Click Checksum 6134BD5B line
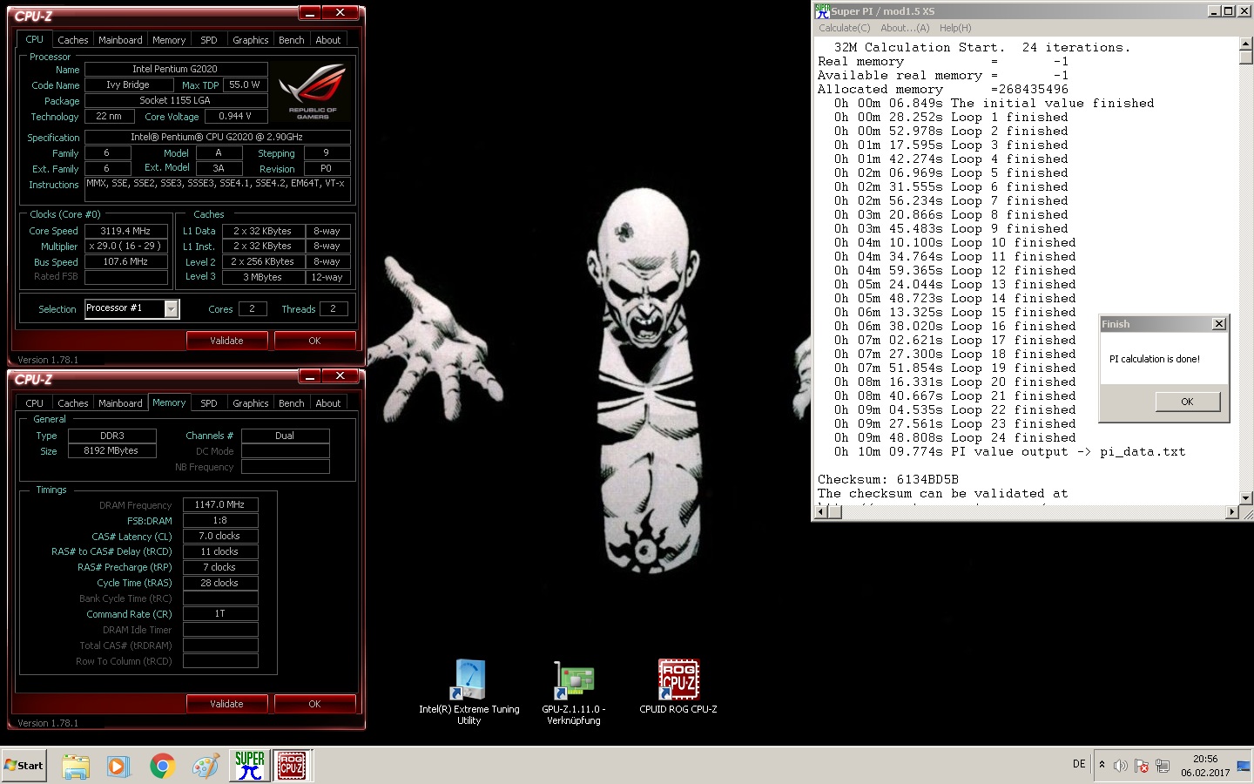 [x=887, y=479]
